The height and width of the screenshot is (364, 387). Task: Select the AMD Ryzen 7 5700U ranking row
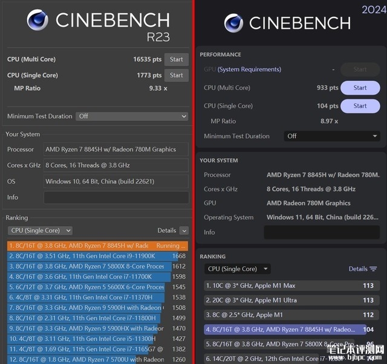pyautogui.click(x=98, y=360)
